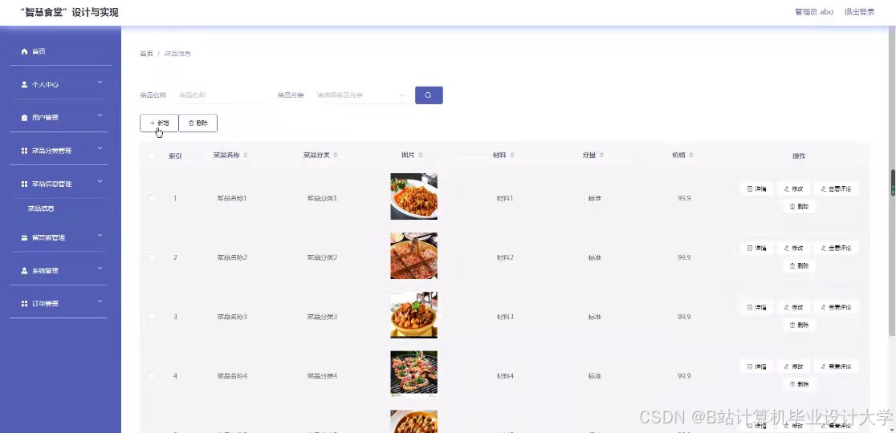Expand 订单管理 using its chevron arrow

coord(100,301)
